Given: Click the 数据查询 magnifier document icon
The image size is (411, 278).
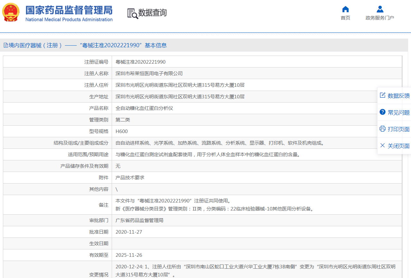Looking at the screenshot, I should coord(132,13).
